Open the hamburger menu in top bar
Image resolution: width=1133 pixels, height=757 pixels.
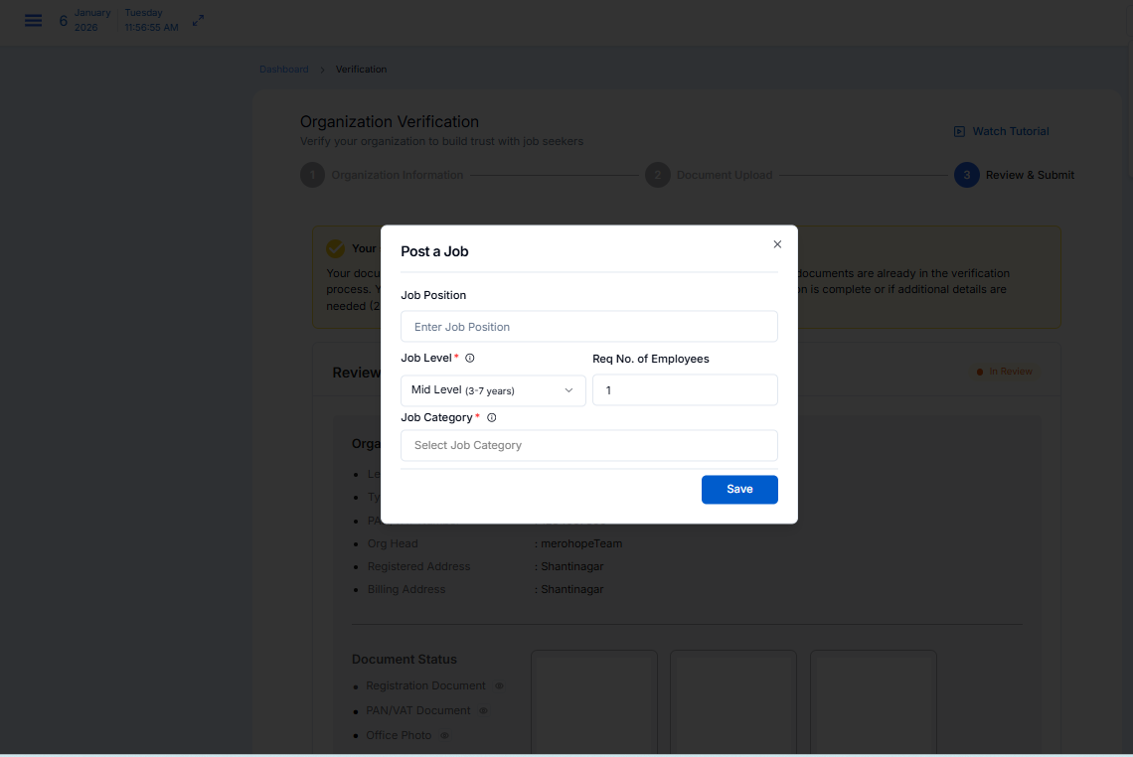click(33, 21)
